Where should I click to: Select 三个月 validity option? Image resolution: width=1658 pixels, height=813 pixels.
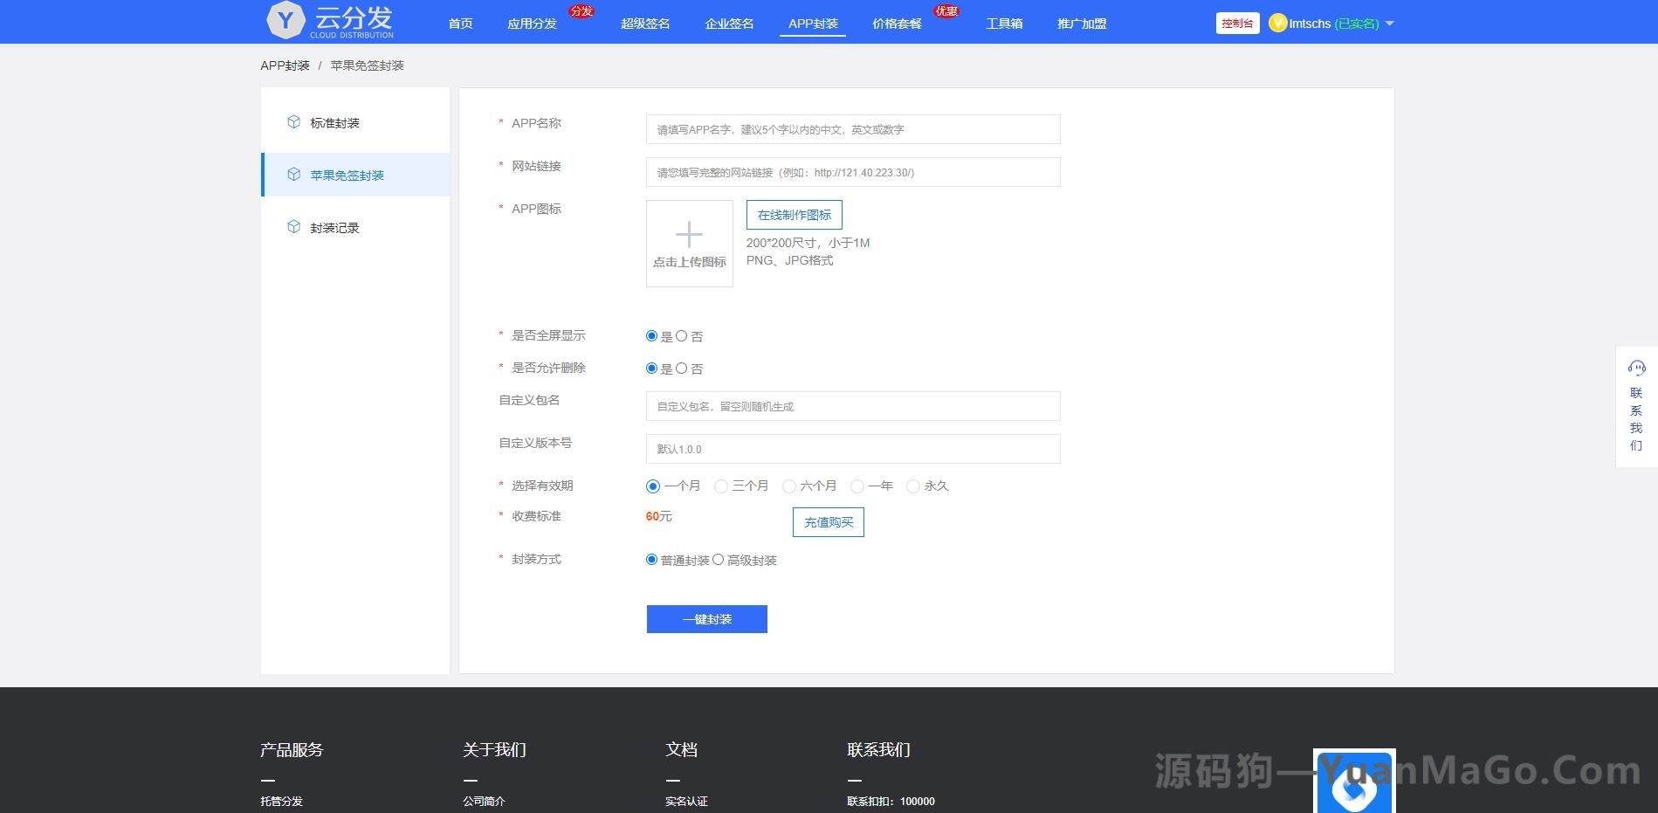coord(721,486)
